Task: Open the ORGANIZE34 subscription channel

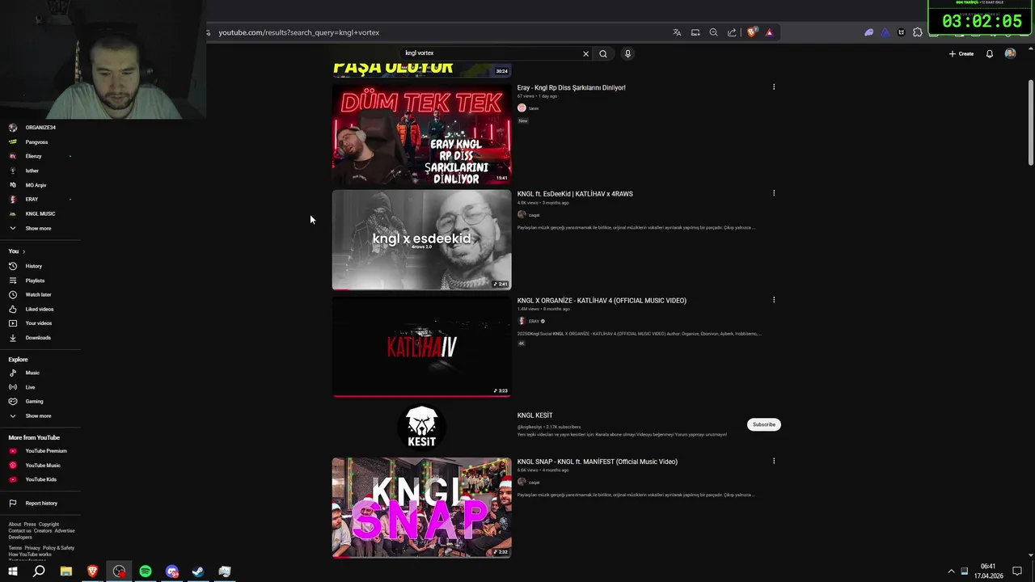Action: tap(40, 128)
